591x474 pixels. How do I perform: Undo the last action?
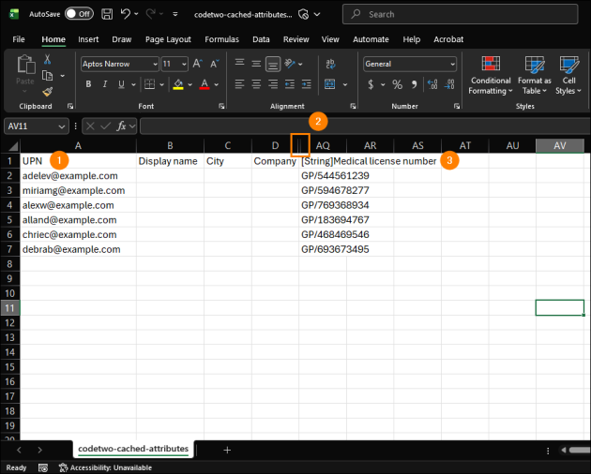126,14
